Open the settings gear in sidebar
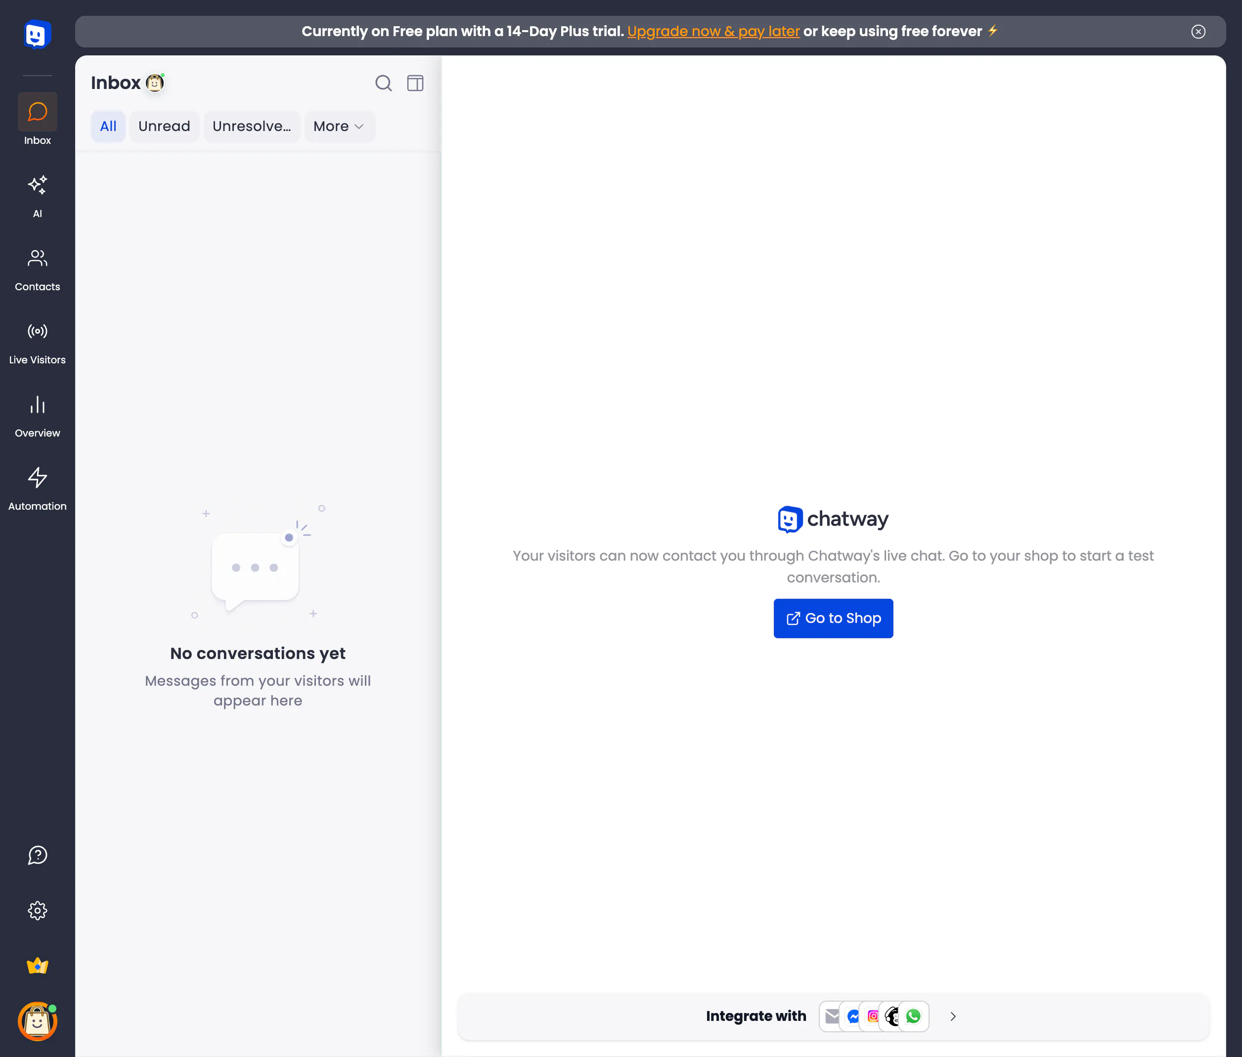1242x1057 pixels. click(x=37, y=910)
